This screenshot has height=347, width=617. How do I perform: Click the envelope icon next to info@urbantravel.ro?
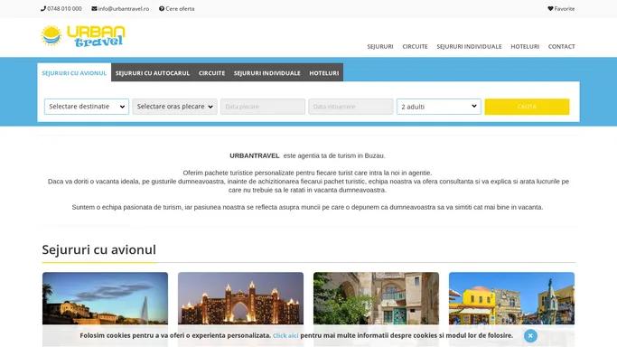pyautogui.click(x=95, y=9)
